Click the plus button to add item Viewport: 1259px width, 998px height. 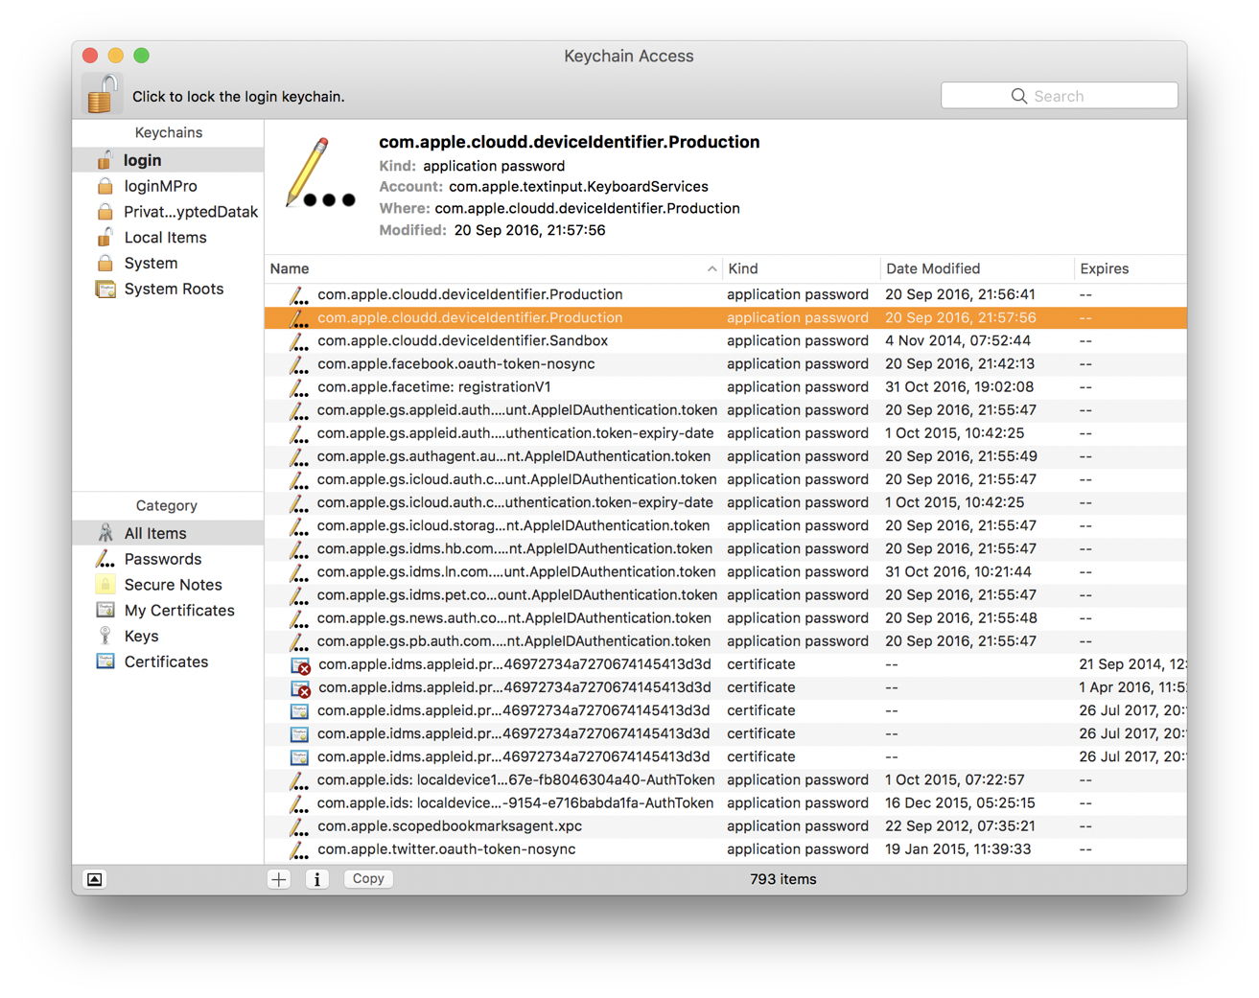279,879
